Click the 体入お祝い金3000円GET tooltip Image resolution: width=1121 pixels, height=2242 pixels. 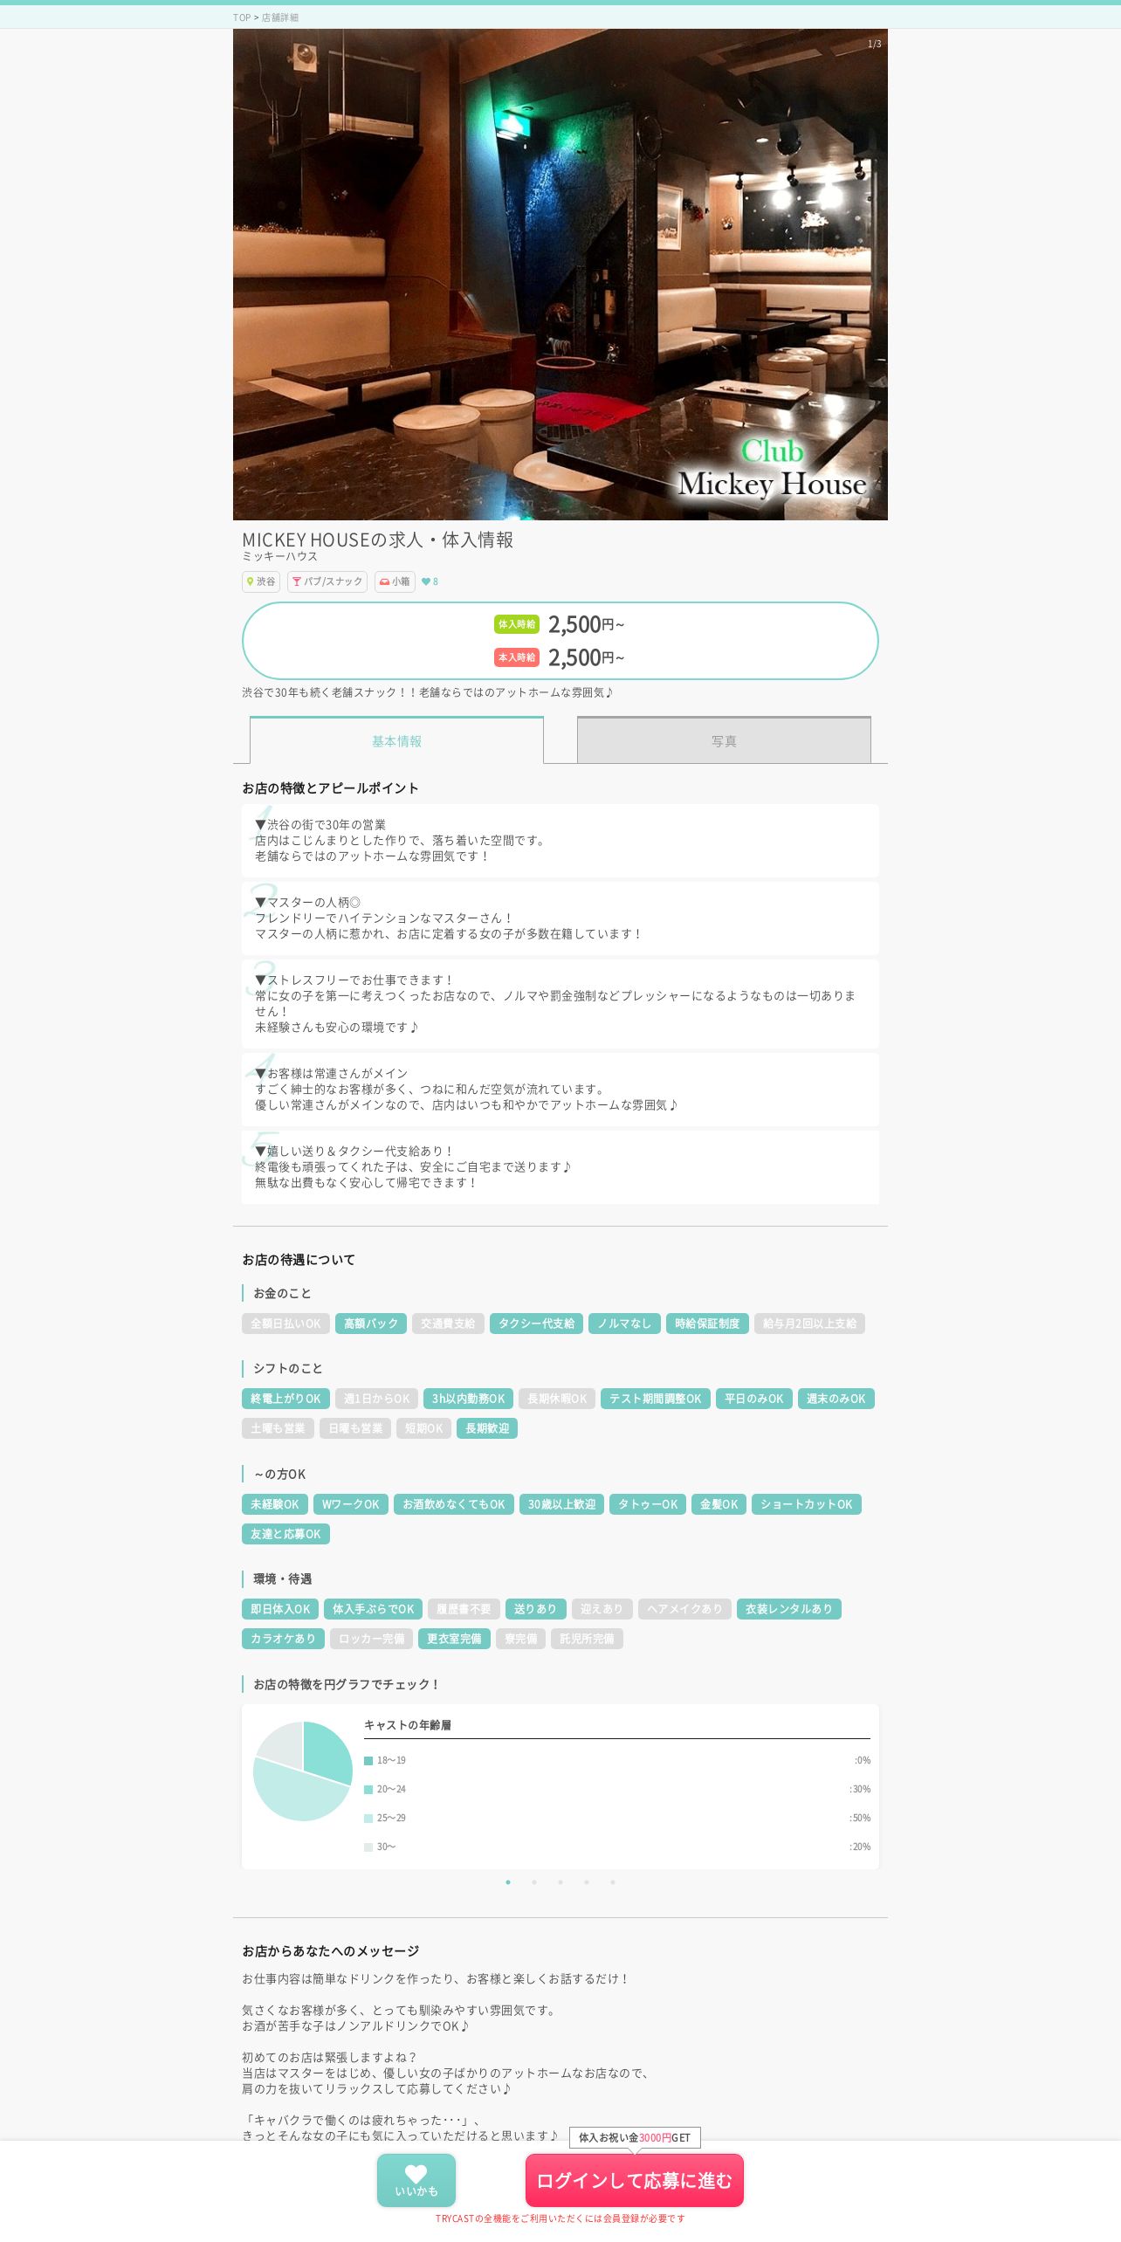[635, 2138]
